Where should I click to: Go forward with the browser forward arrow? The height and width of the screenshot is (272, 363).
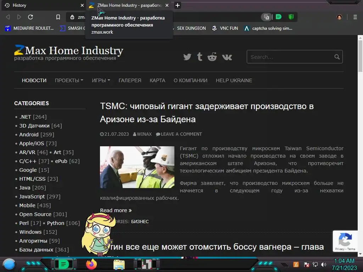pos(19,17)
